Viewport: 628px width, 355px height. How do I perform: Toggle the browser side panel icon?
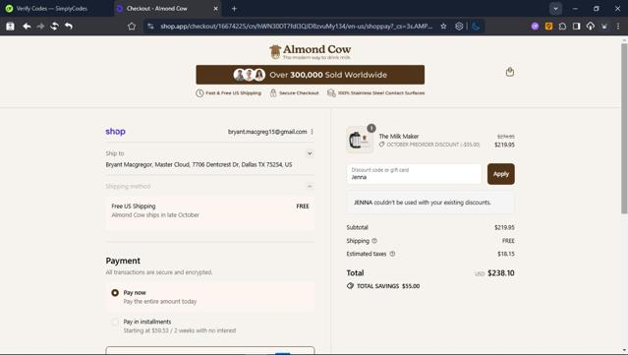tap(576, 26)
